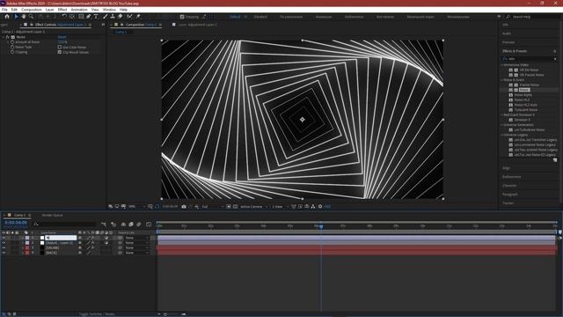The height and width of the screenshot is (317, 563).
Task: Take a snapshot with the camera icon
Action: [x=184, y=207]
